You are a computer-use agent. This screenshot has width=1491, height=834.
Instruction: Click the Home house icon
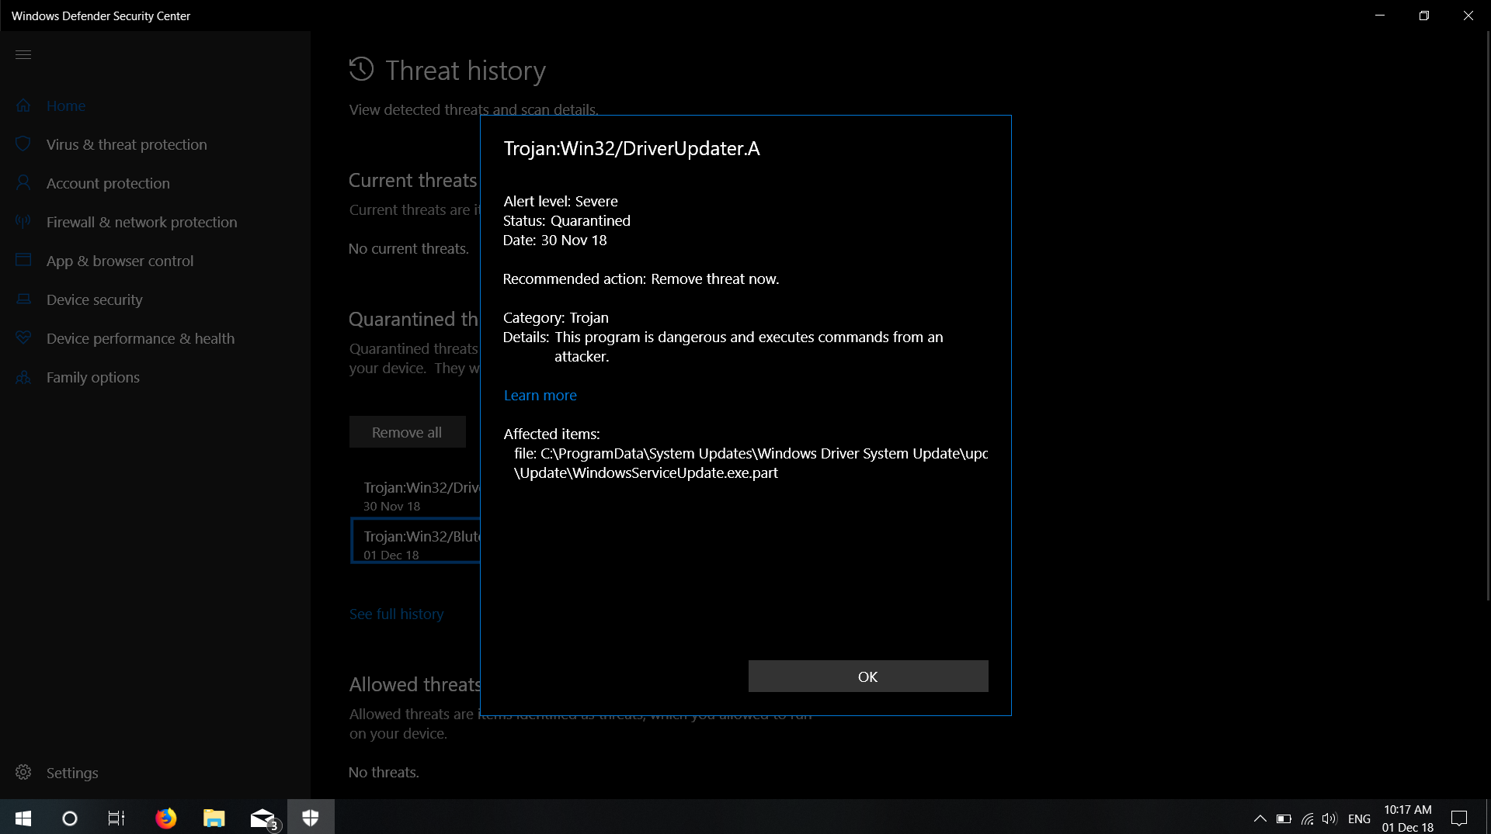click(23, 106)
